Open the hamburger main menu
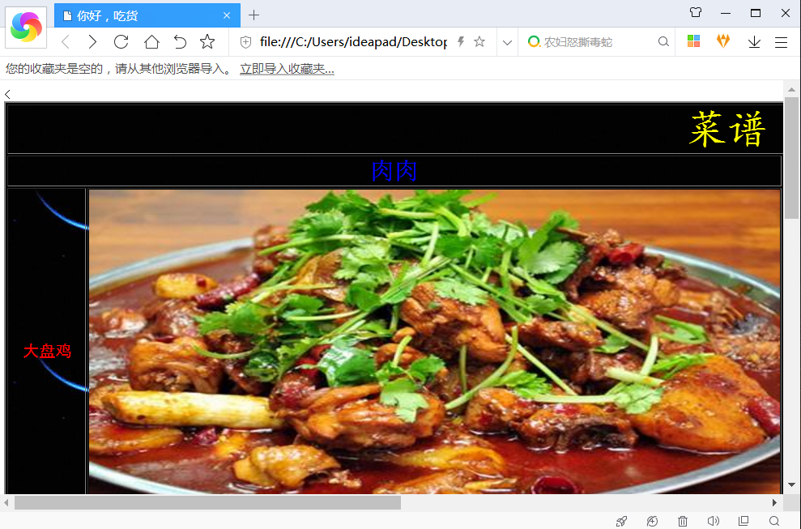 pos(781,42)
